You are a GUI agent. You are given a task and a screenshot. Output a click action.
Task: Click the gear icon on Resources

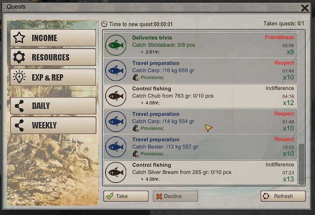[x=19, y=57]
